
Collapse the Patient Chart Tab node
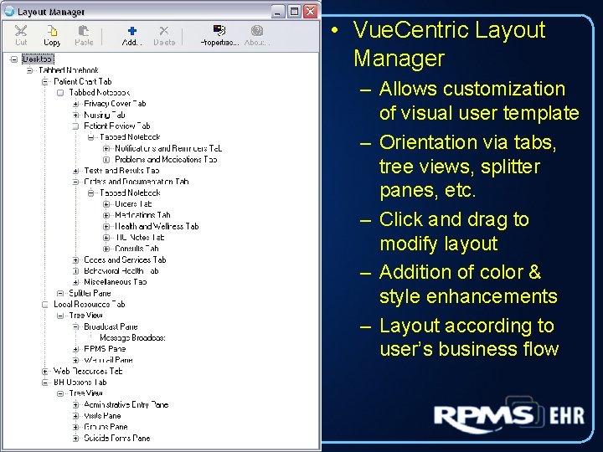(x=45, y=81)
